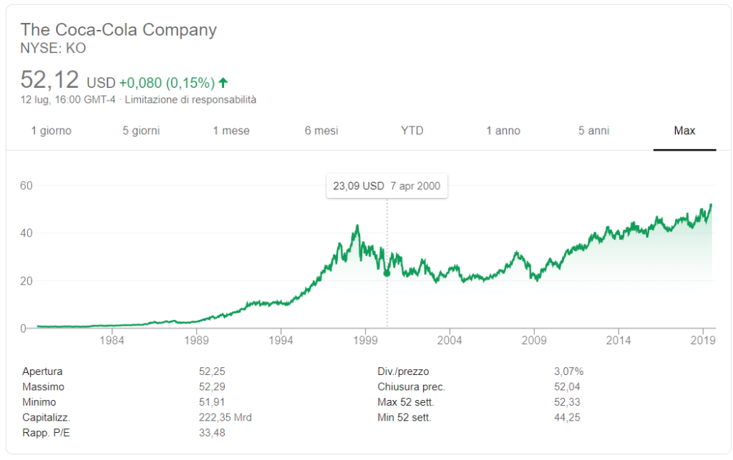733x460 pixels.
Task: Click the Massimo label
Action: point(44,386)
